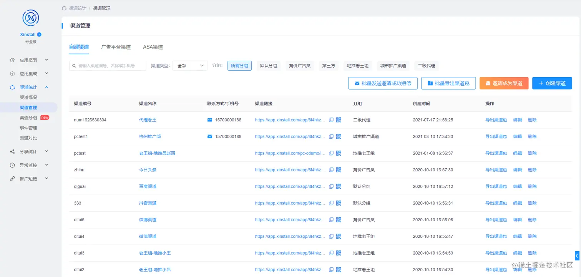
Task: Filter by 第三方 group
Action: pos(329,66)
